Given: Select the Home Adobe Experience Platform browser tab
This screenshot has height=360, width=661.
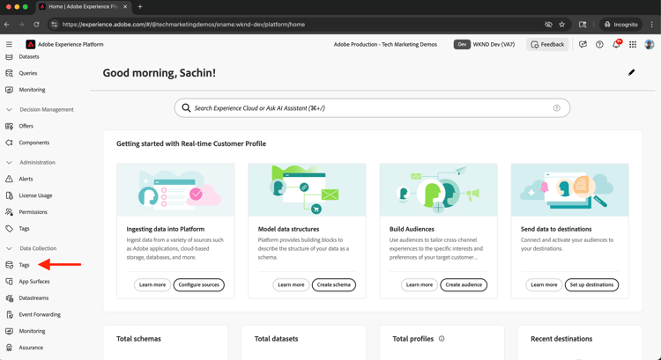Looking at the screenshot, I should 83,7.
